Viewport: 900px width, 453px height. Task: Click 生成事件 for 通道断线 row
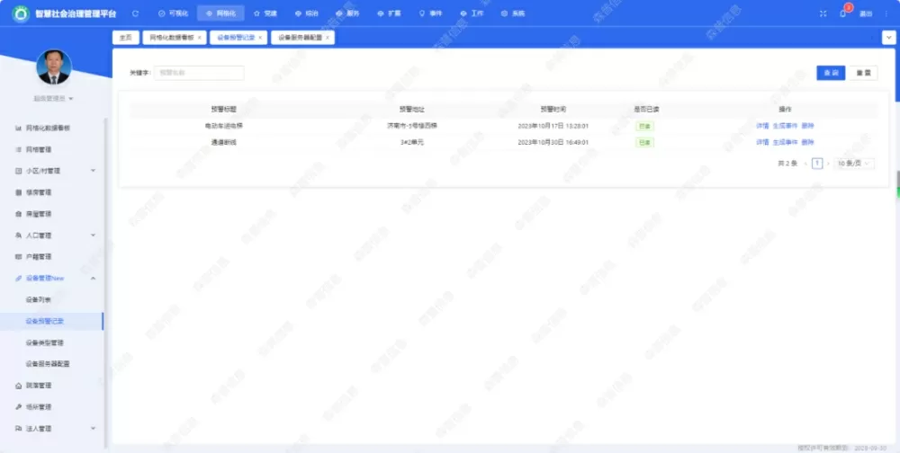(785, 142)
